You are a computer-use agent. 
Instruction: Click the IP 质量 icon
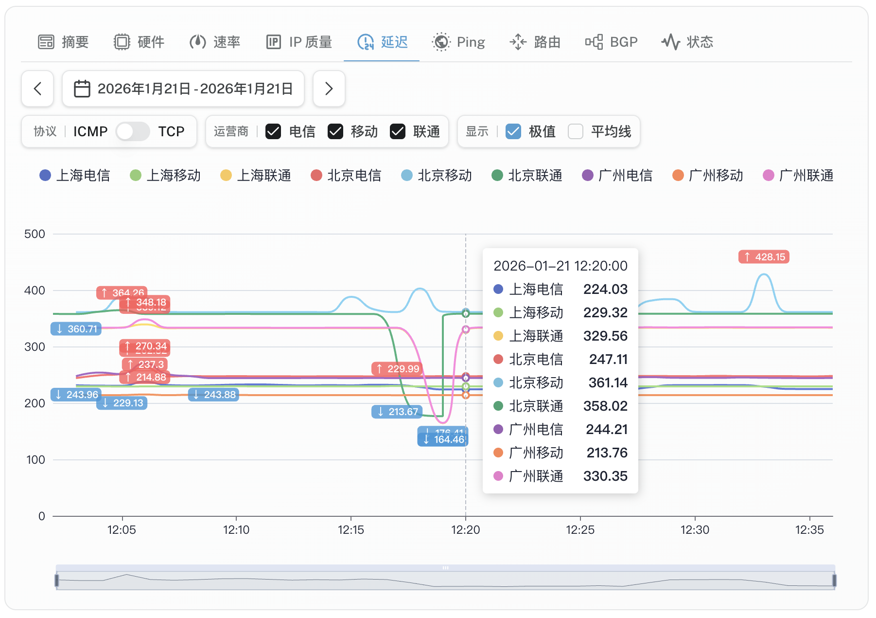point(274,42)
